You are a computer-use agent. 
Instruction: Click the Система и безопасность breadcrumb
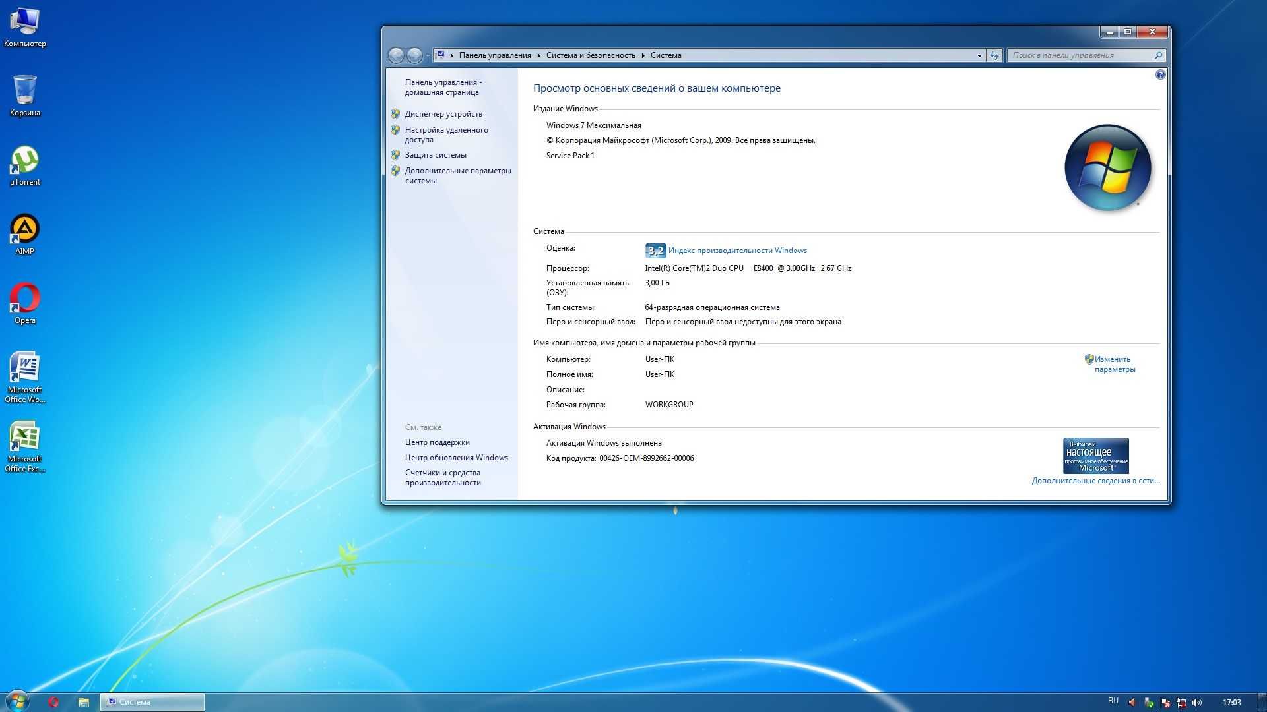pos(591,55)
